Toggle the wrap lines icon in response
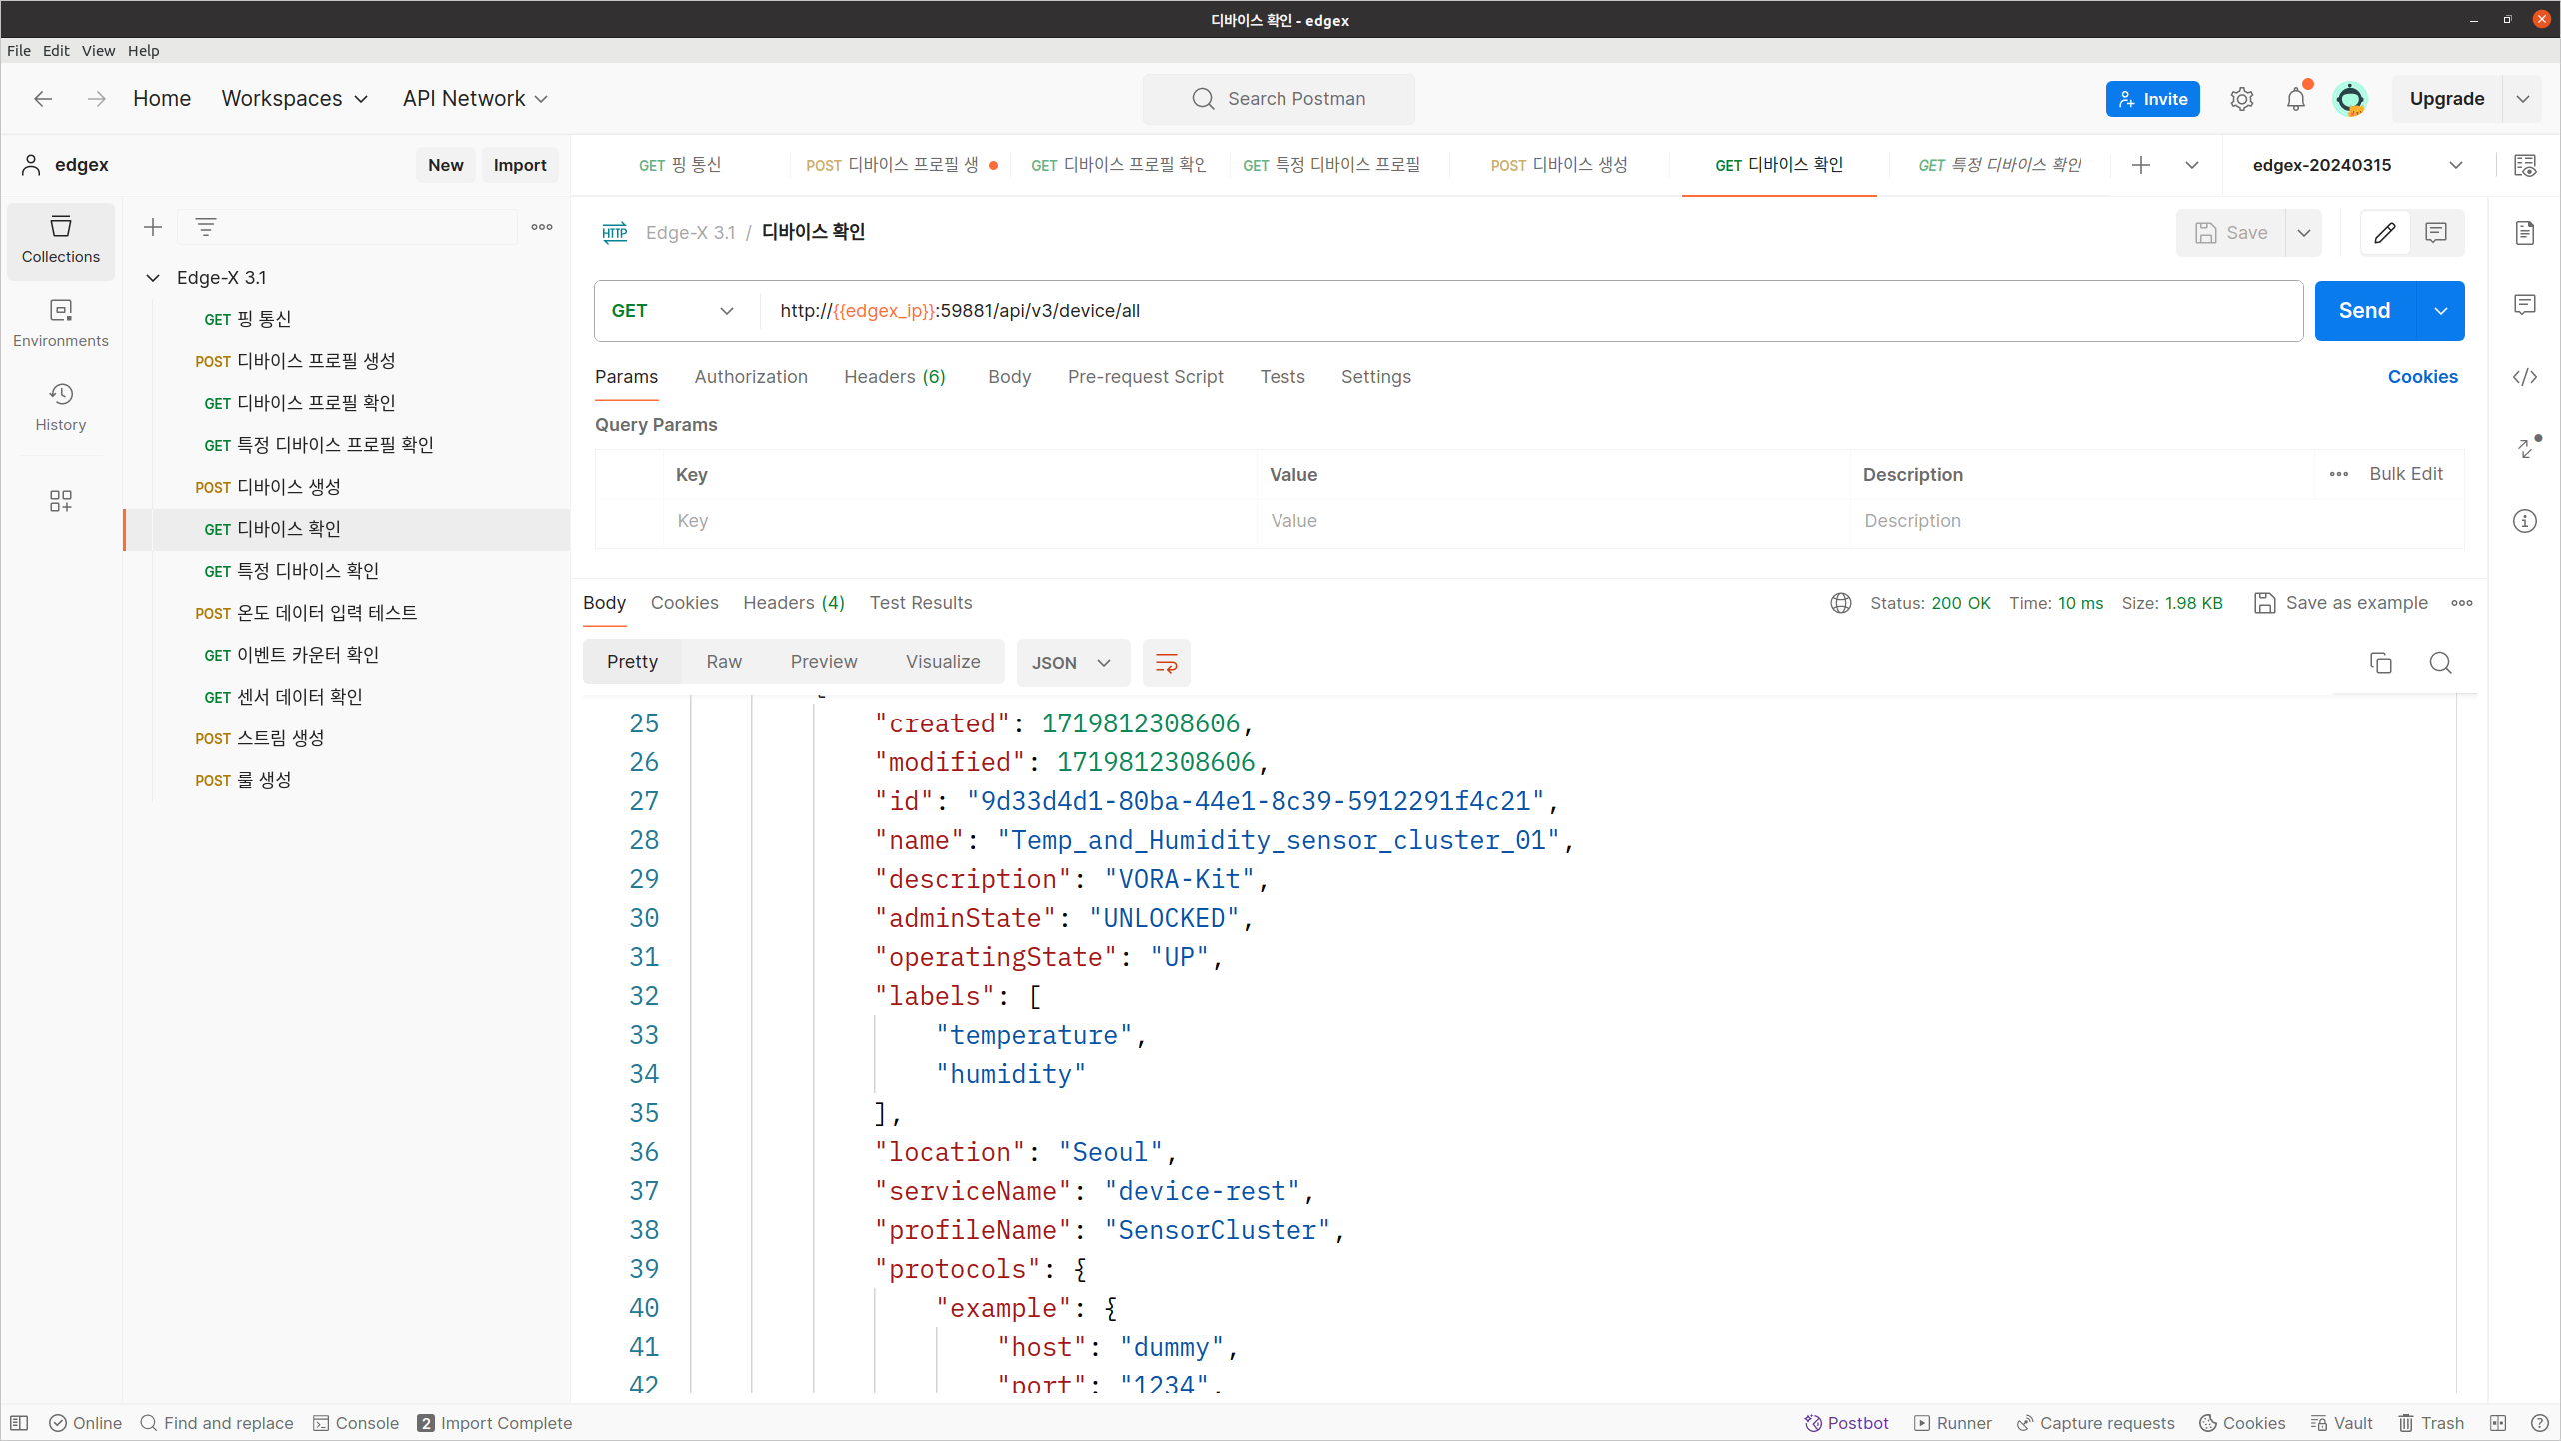 point(1166,663)
